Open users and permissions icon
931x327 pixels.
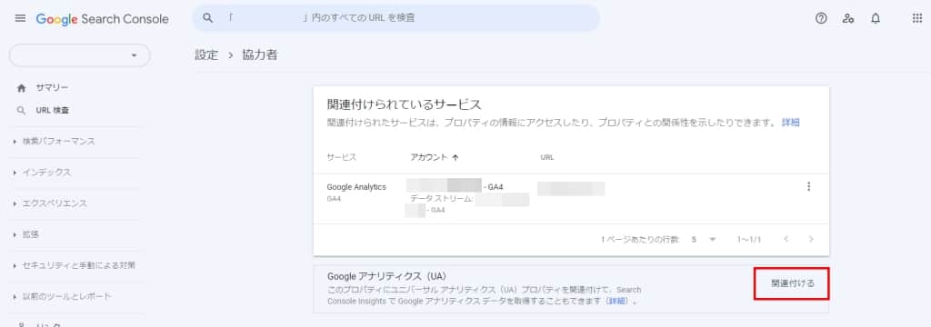click(x=848, y=18)
